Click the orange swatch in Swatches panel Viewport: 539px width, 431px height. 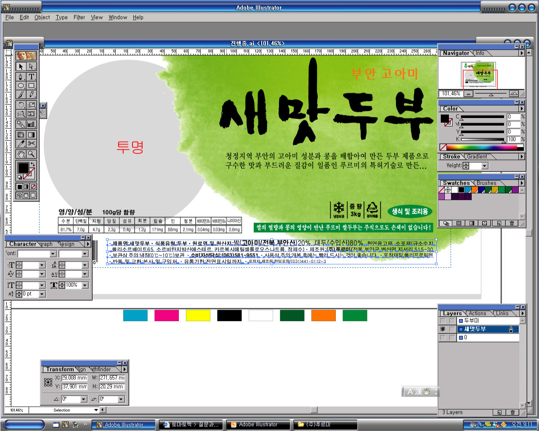[x=475, y=190]
